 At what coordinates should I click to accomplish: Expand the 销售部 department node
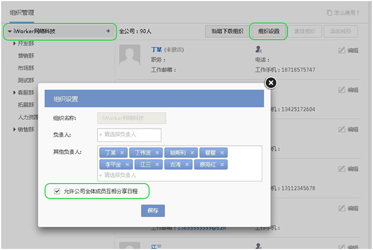pyautogui.click(x=15, y=129)
